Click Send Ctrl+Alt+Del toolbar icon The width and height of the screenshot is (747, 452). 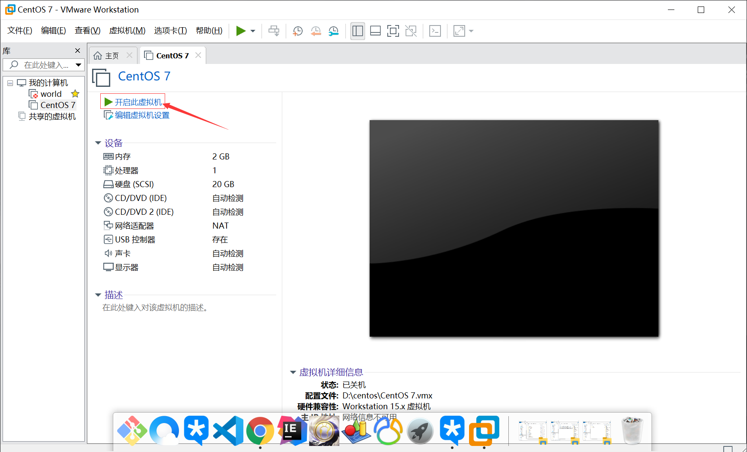pos(274,31)
